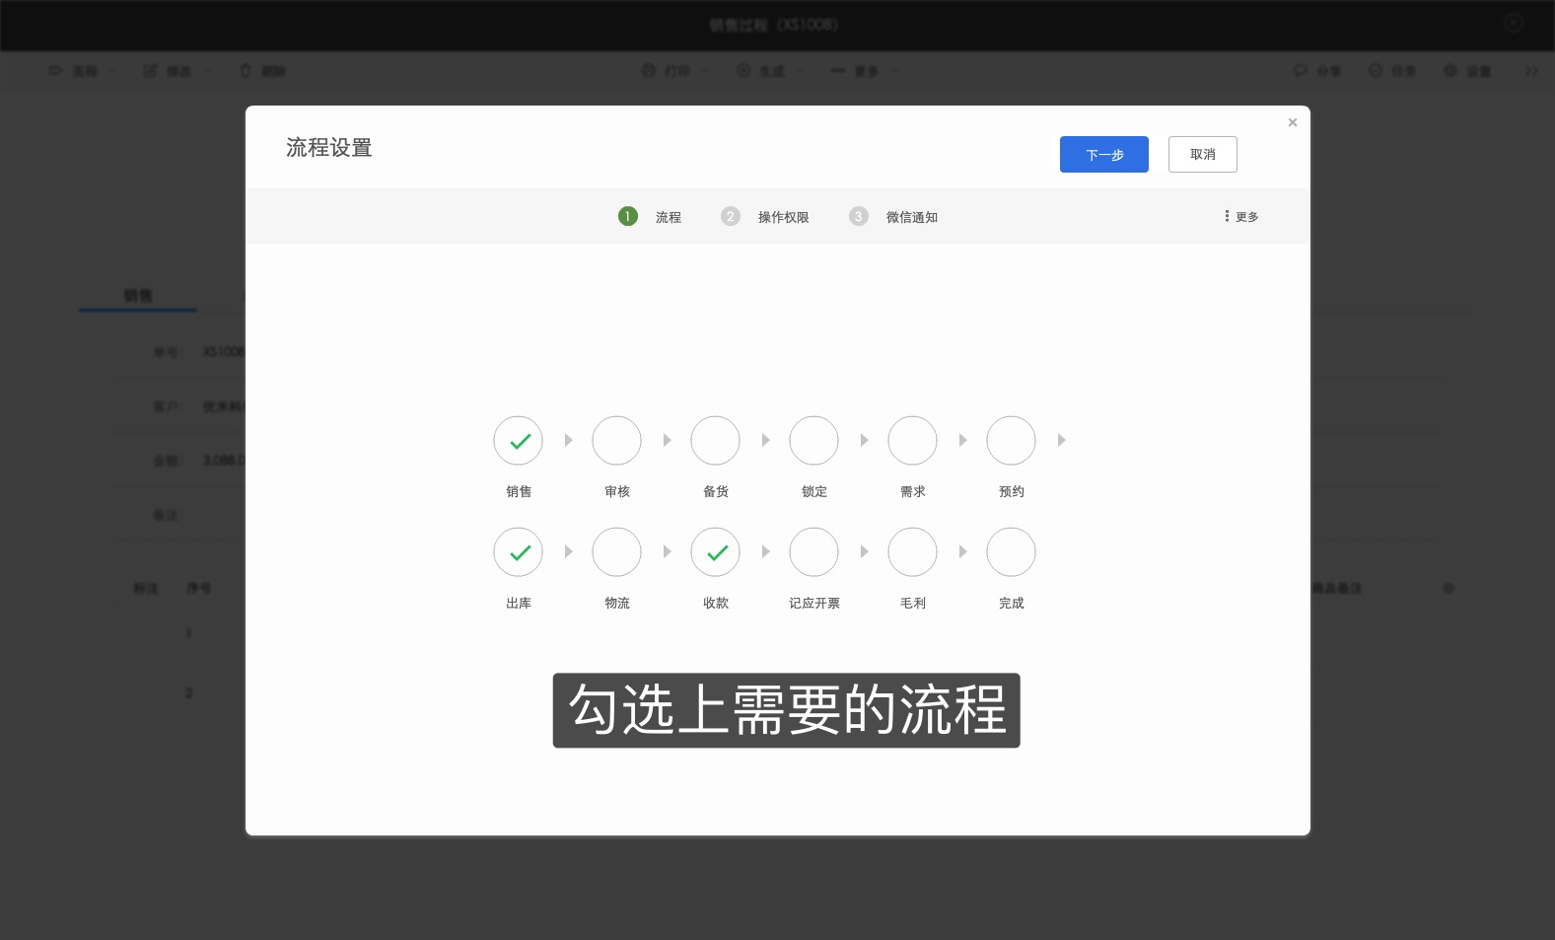
Task: Enable the 毛利 process step
Action: 912,552
